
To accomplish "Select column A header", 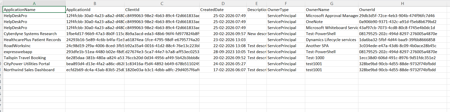I will click(x=34, y=4).
